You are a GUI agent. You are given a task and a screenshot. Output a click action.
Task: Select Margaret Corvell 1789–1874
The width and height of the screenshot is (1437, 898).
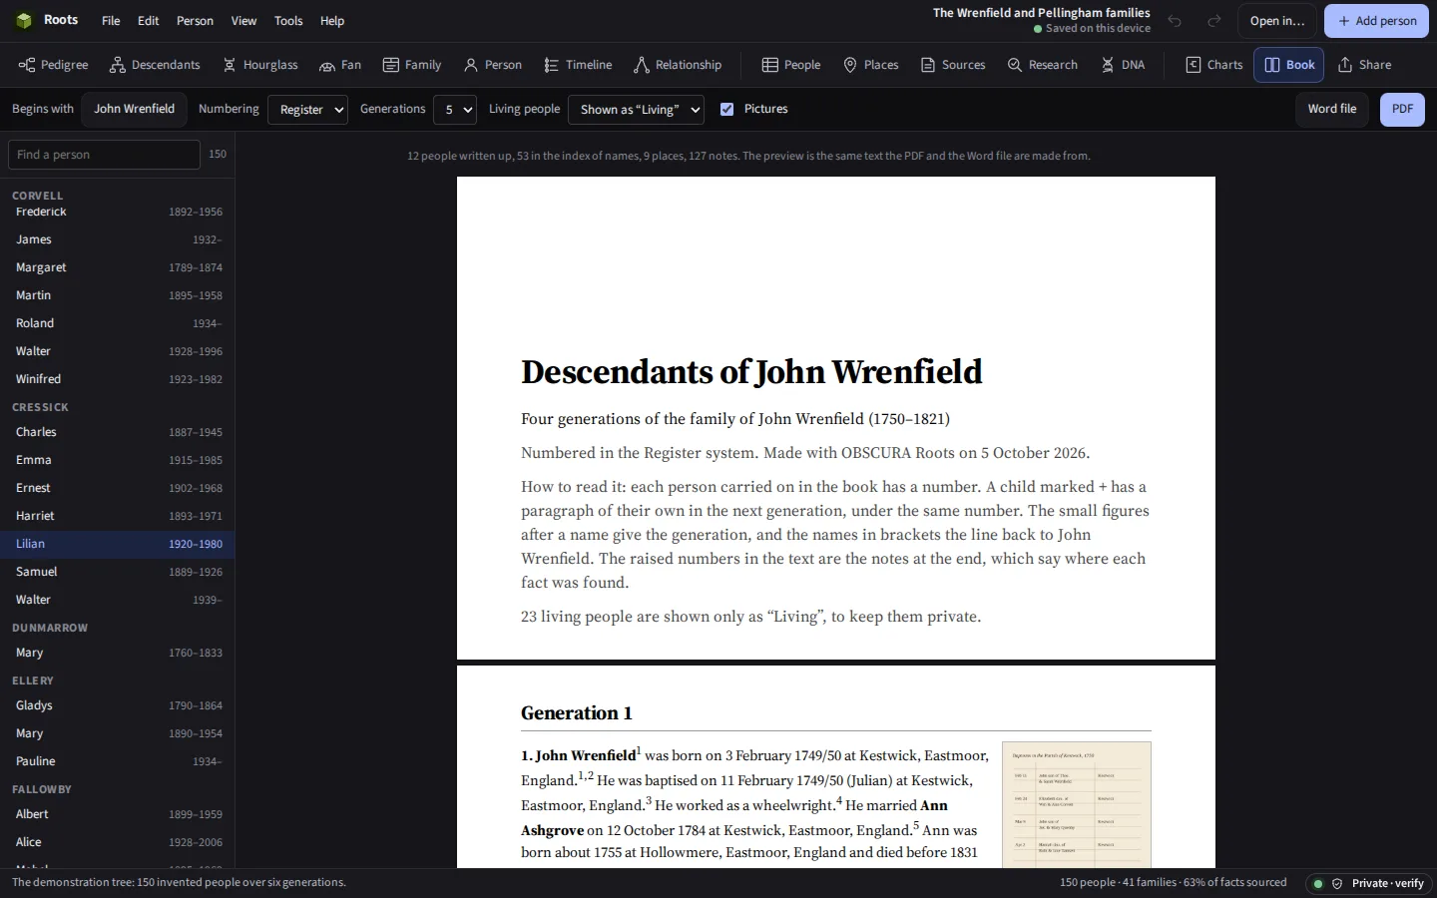pos(118,267)
